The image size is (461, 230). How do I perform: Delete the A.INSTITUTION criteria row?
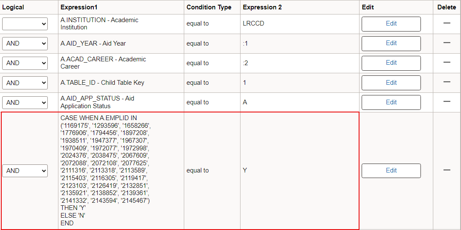447,23
